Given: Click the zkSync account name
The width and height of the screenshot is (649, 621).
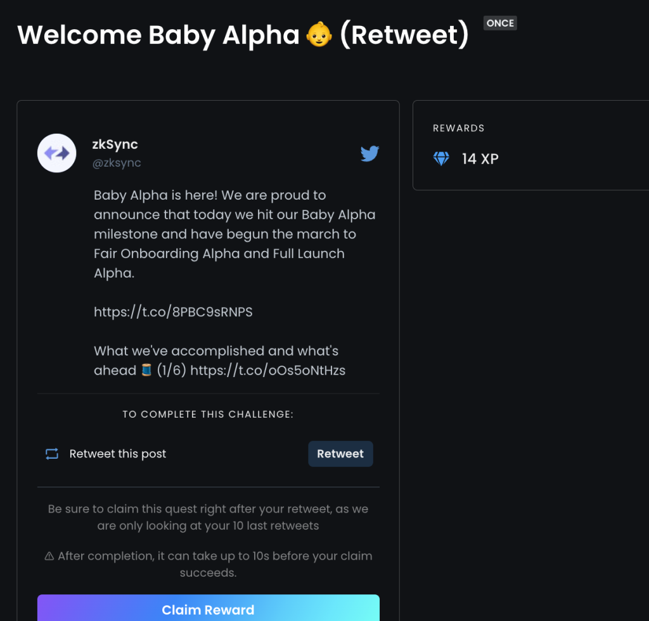Looking at the screenshot, I should [x=115, y=144].
